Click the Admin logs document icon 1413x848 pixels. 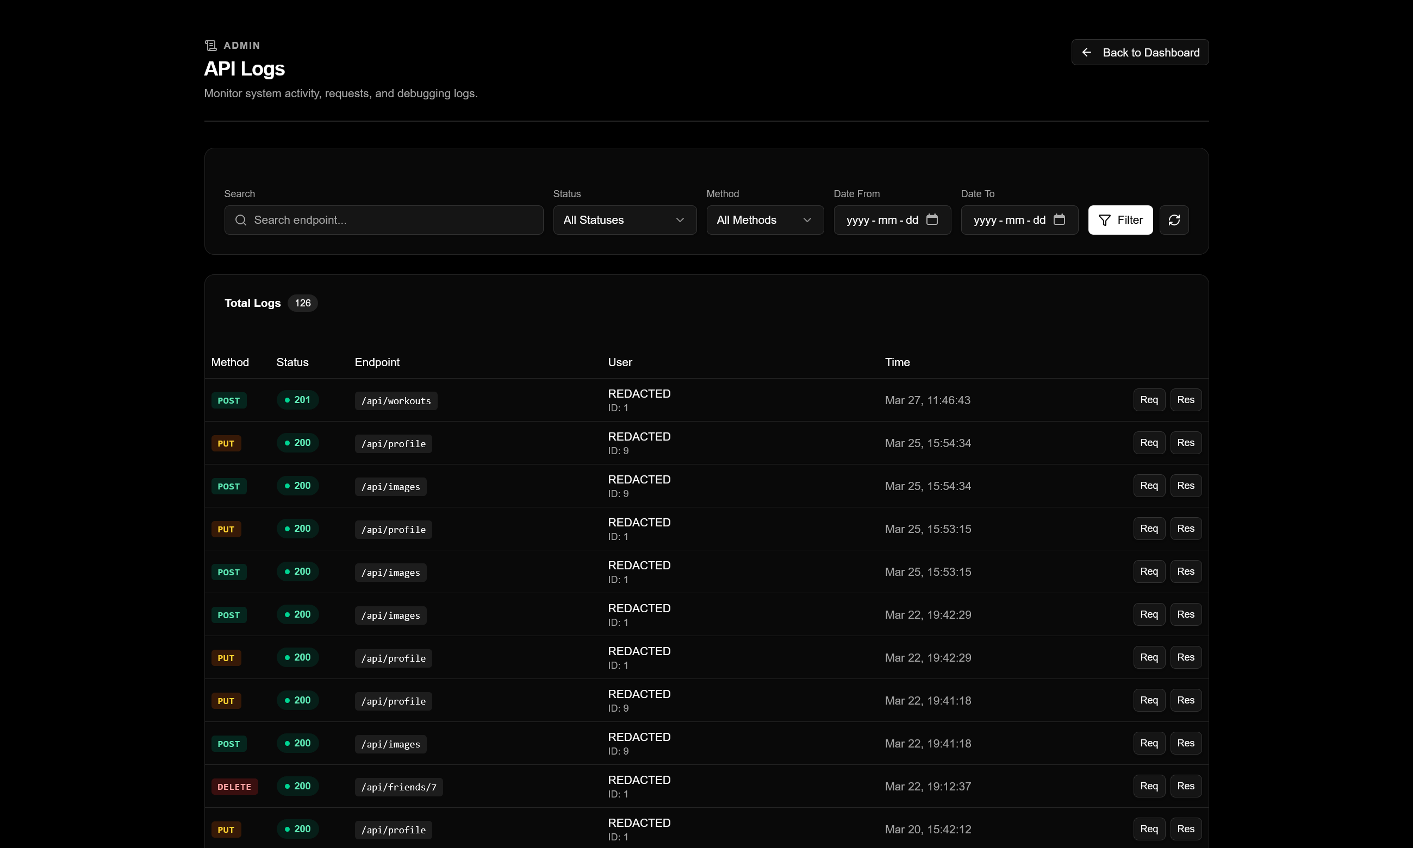(210, 45)
